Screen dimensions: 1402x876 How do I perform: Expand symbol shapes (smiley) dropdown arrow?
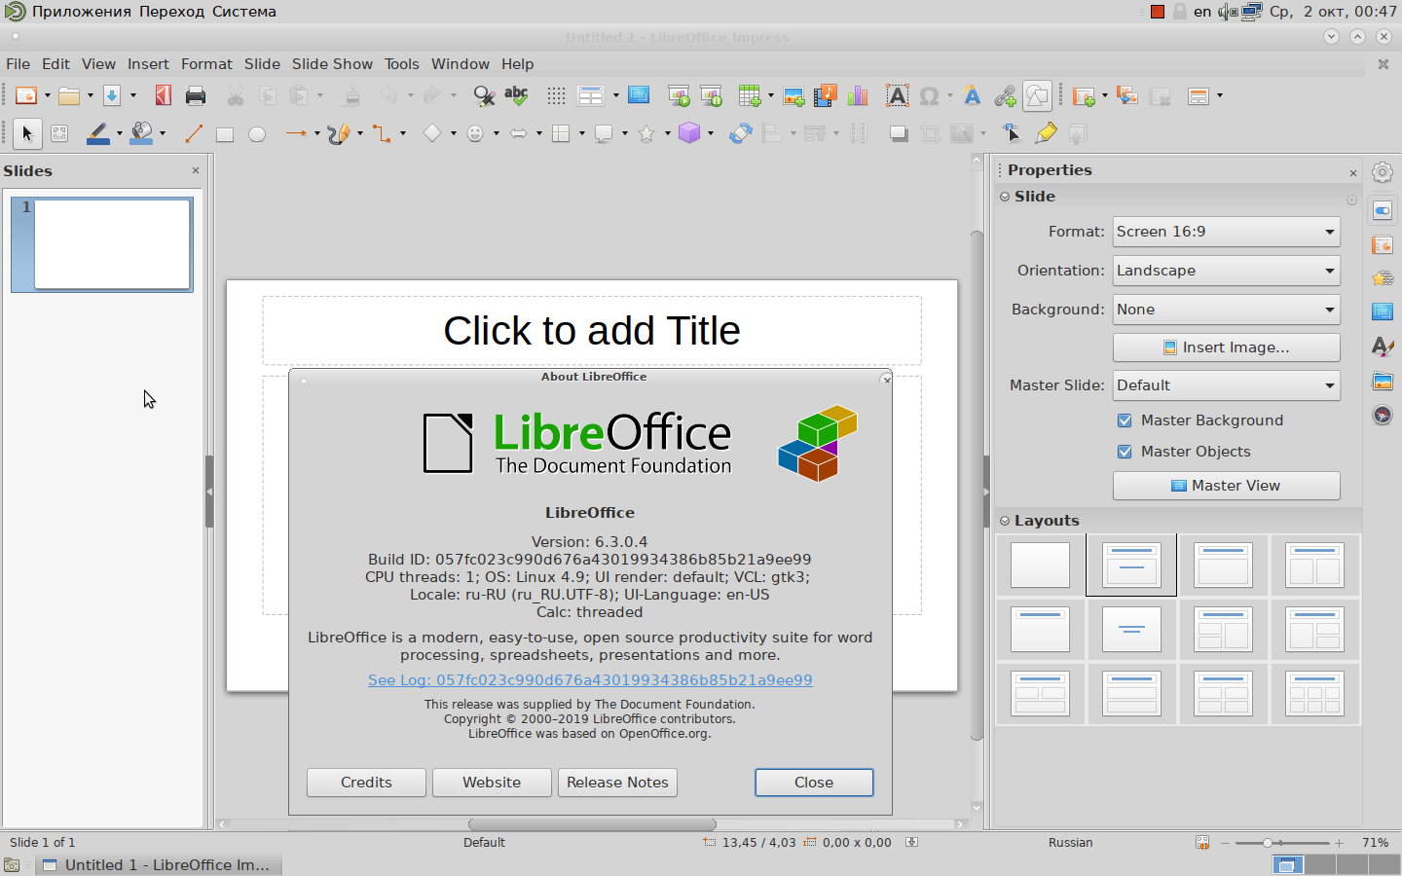click(x=497, y=133)
